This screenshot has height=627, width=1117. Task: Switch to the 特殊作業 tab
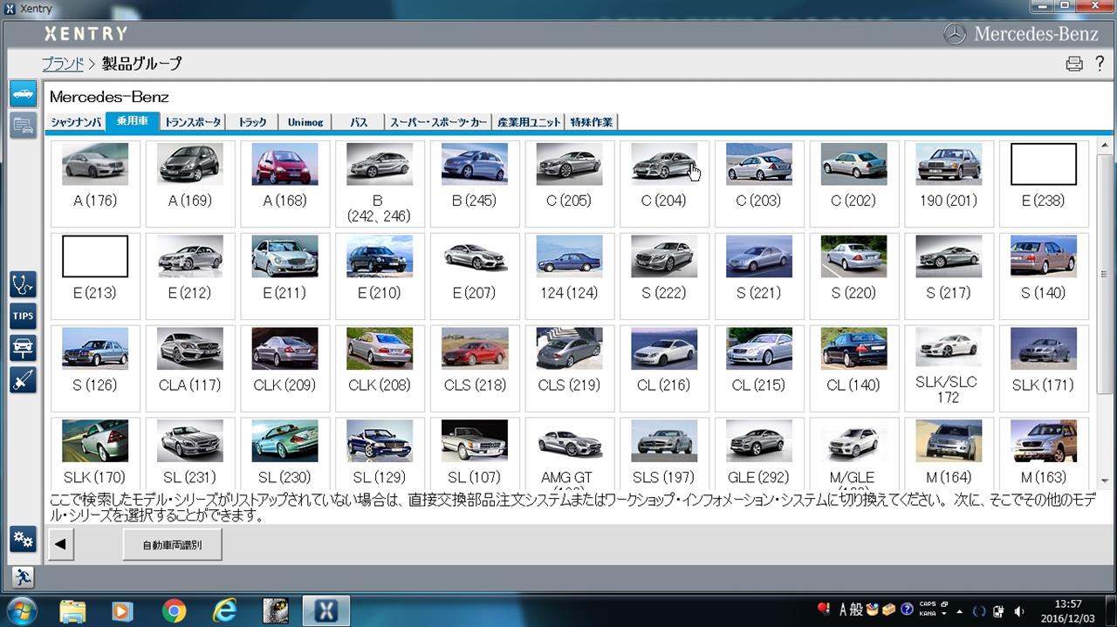[592, 122]
